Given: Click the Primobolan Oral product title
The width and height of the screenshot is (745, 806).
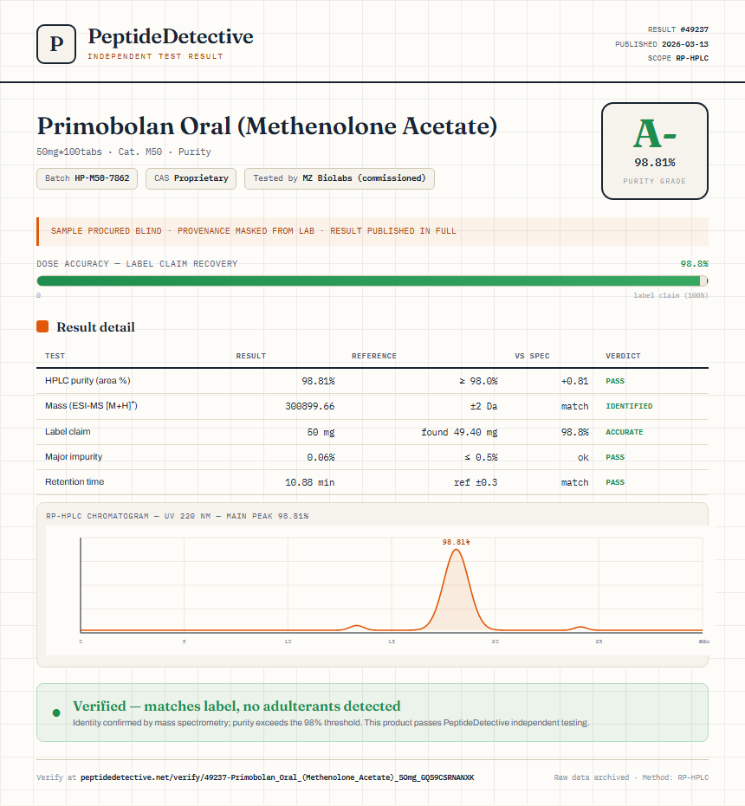Looking at the screenshot, I should pyautogui.click(x=267, y=126).
